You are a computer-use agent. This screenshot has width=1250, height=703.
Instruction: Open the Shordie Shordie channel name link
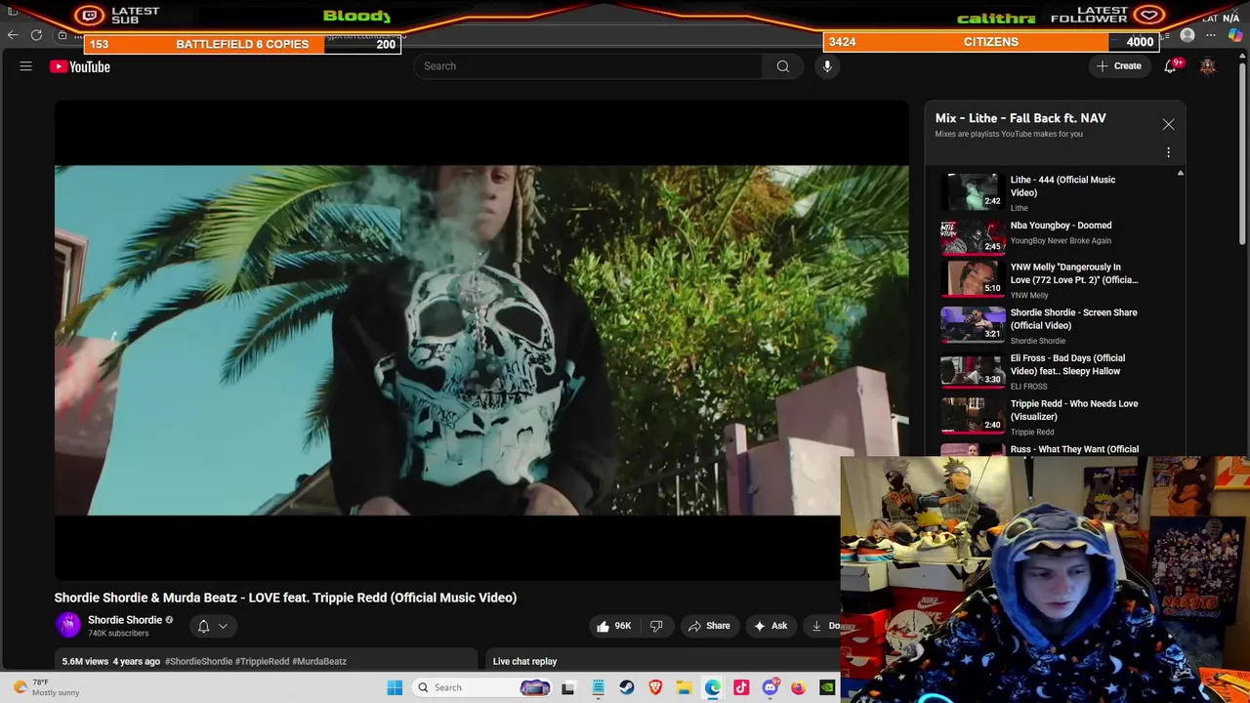point(125,620)
